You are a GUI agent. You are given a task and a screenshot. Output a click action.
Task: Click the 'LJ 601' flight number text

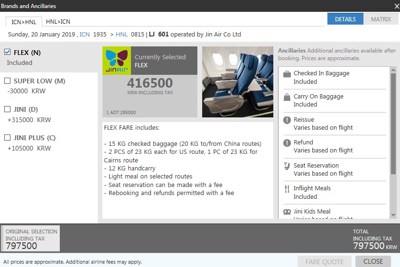(x=158, y=34)
